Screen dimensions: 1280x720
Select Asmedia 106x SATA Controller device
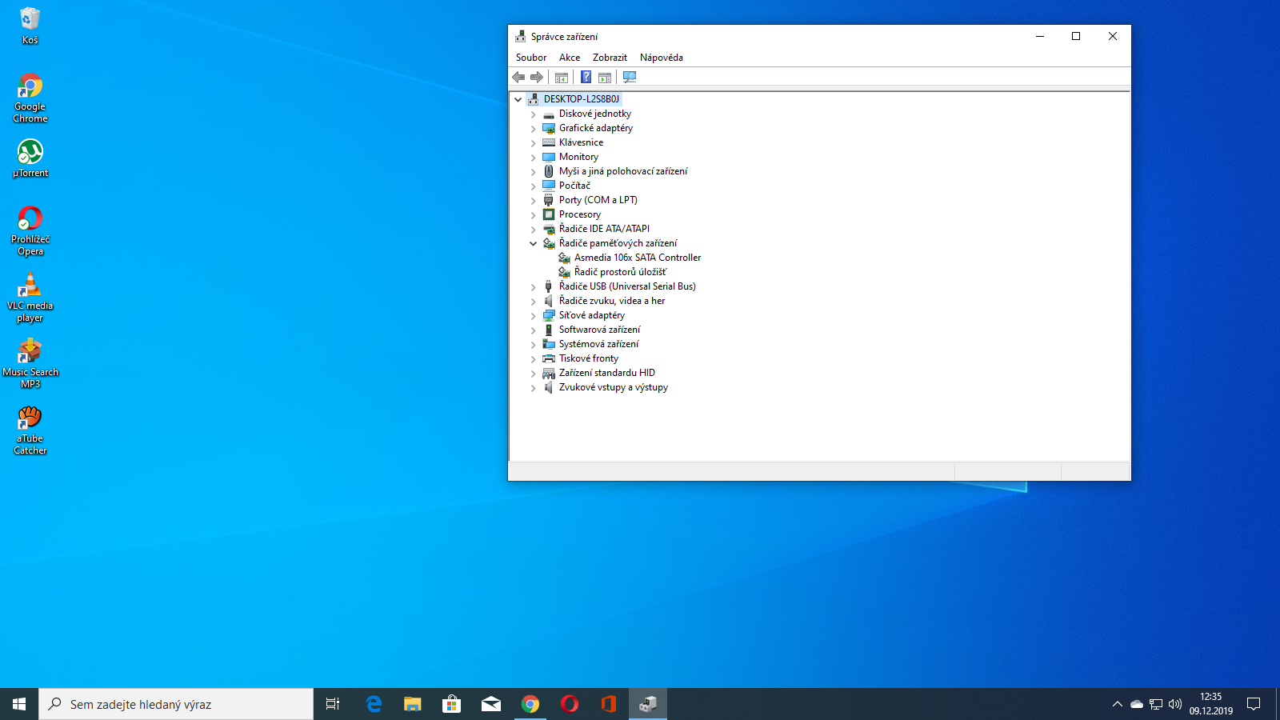tap(637, 258)
